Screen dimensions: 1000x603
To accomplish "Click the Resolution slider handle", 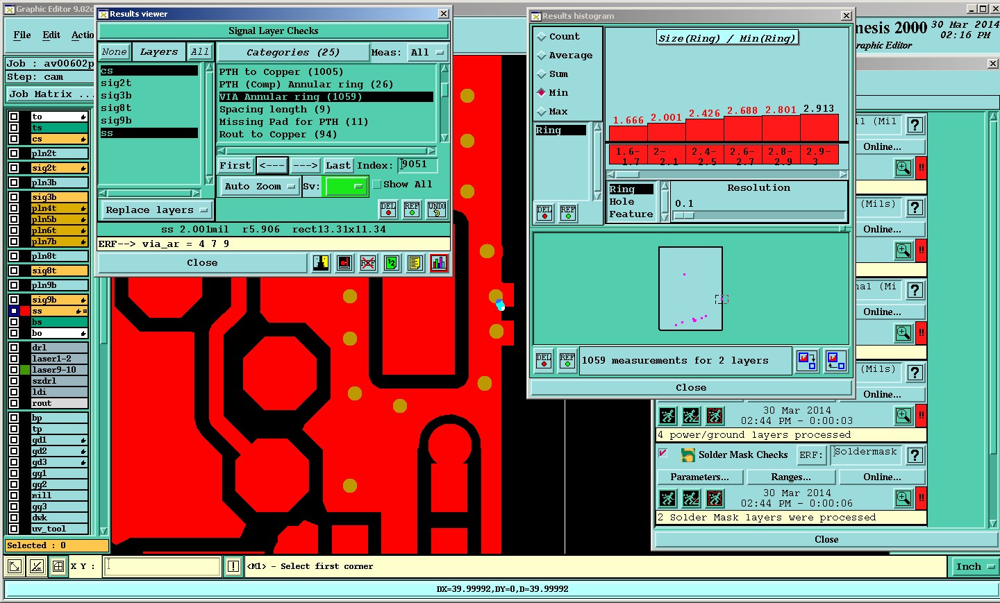I will 684,216.
